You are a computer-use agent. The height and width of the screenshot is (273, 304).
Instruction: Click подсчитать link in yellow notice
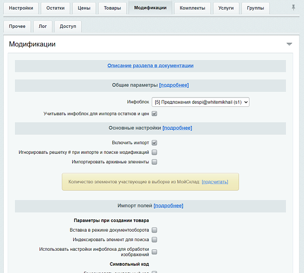pyautogui.click(x=215, y=182)
